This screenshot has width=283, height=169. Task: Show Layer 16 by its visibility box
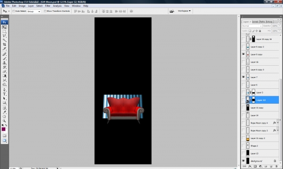tap(243, 62)
